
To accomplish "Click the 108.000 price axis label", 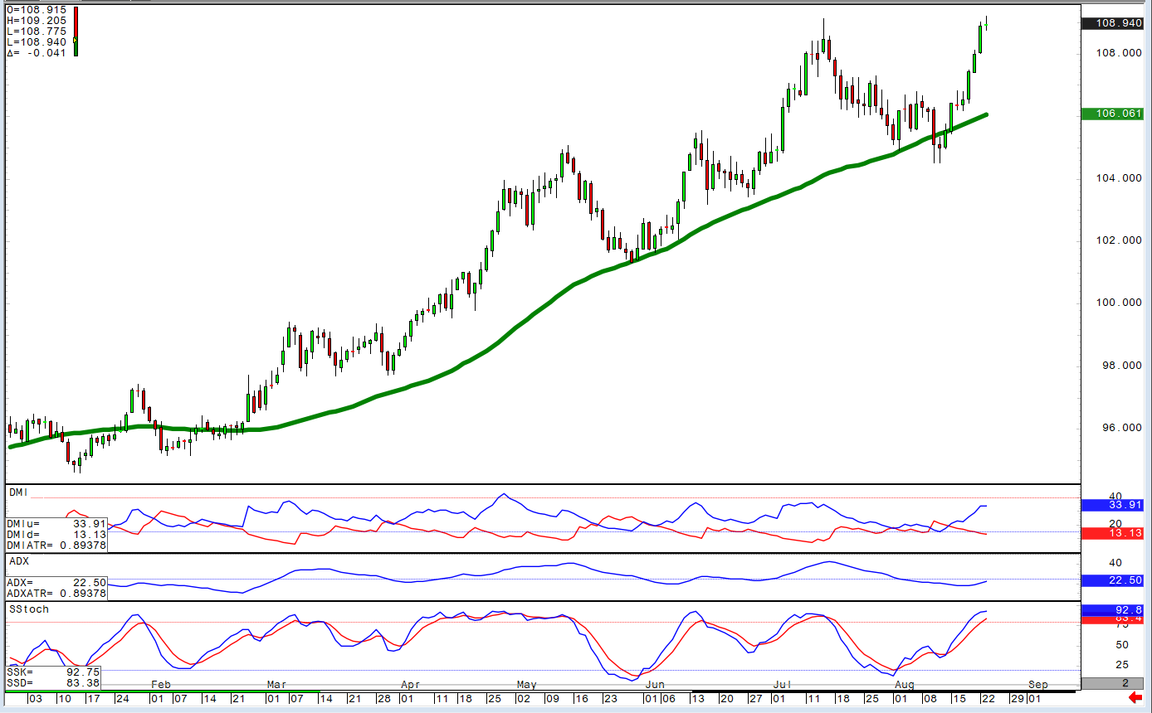I will [x=1117, y=53].
